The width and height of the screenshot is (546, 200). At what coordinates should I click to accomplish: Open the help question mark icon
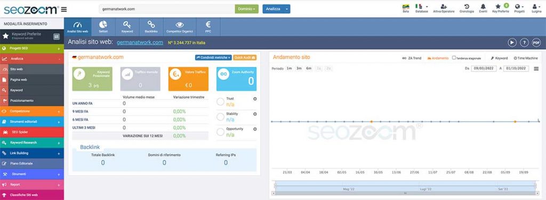[x=524, y=43]
